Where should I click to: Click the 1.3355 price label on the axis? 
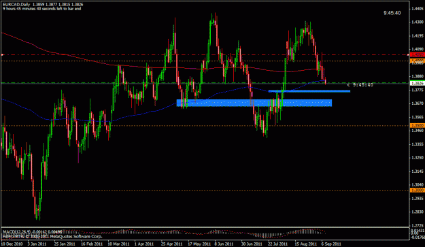tap(418, 144)
